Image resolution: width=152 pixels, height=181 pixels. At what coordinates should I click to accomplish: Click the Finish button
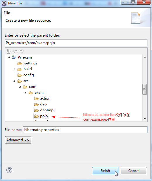(105, 171)
